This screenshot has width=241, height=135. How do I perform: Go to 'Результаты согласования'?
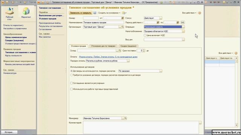(x=50, y=26)
